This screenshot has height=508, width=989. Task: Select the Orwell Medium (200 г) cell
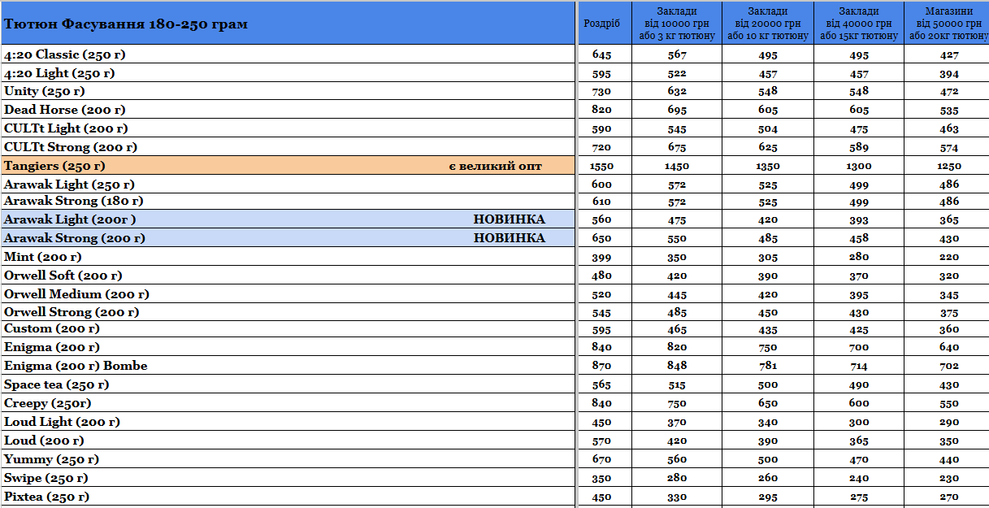pos(288,294)
